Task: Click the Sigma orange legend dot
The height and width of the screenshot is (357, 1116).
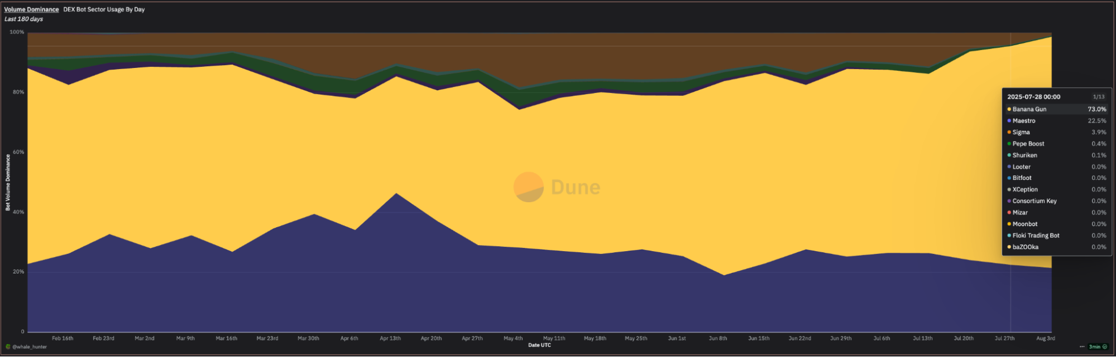Action: point(1009,133)
